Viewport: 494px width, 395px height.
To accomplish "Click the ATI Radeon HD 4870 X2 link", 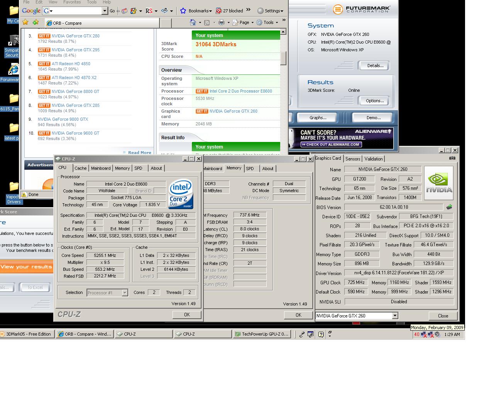I will (74, 78).
